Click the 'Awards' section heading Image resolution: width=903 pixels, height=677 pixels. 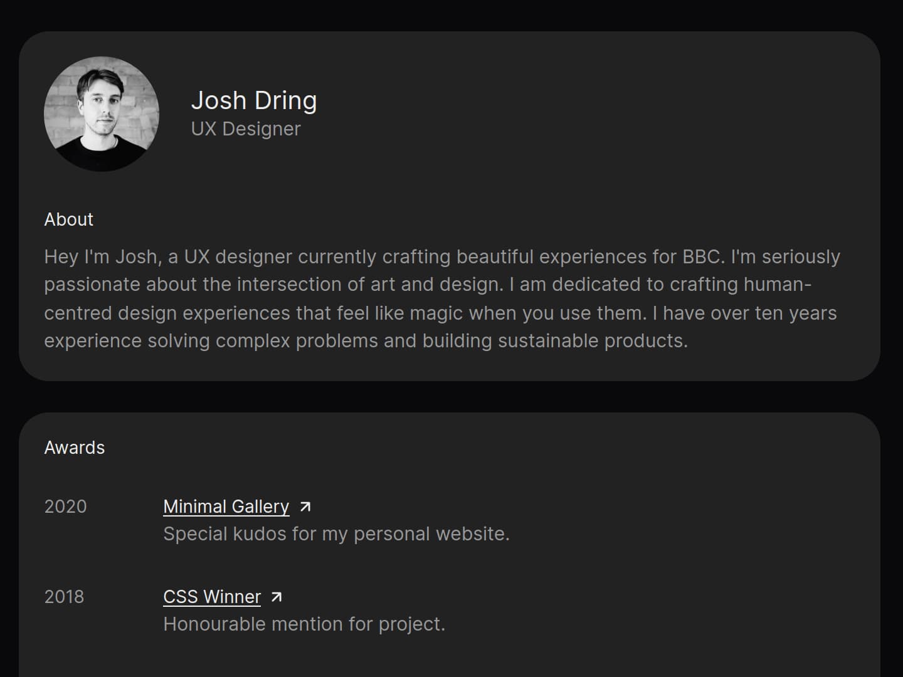pos(75,448)
